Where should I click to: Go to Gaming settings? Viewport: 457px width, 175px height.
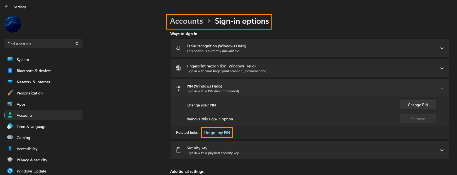[x=43, y=138]
